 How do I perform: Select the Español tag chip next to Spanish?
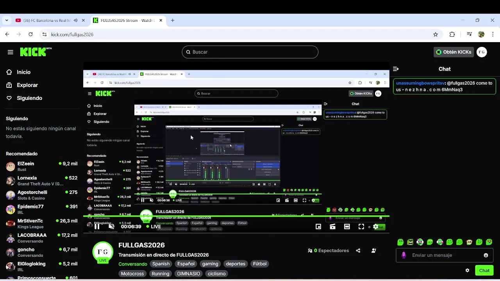click(x=186, y=264)
